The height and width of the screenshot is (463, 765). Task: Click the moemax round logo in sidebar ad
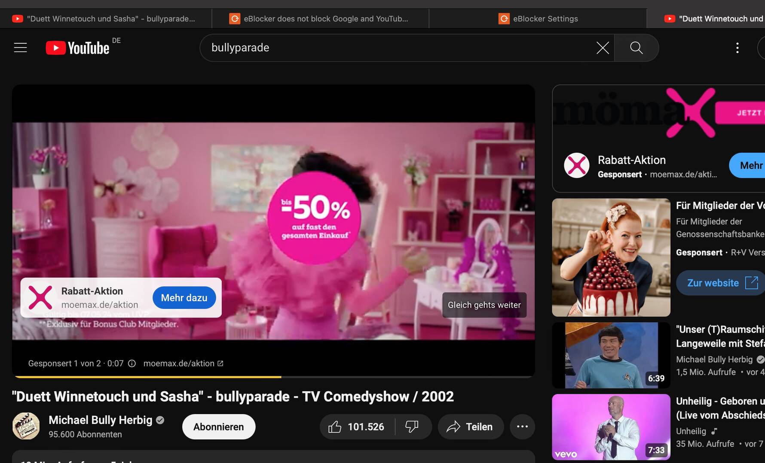point(576,165)
